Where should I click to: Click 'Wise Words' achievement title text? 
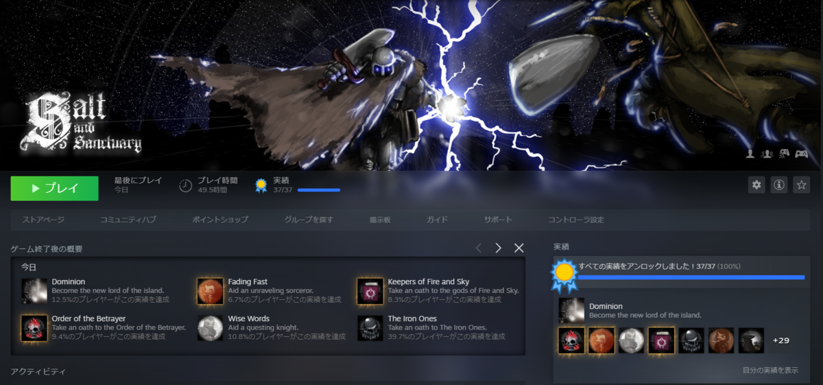(x=248, y=318)
